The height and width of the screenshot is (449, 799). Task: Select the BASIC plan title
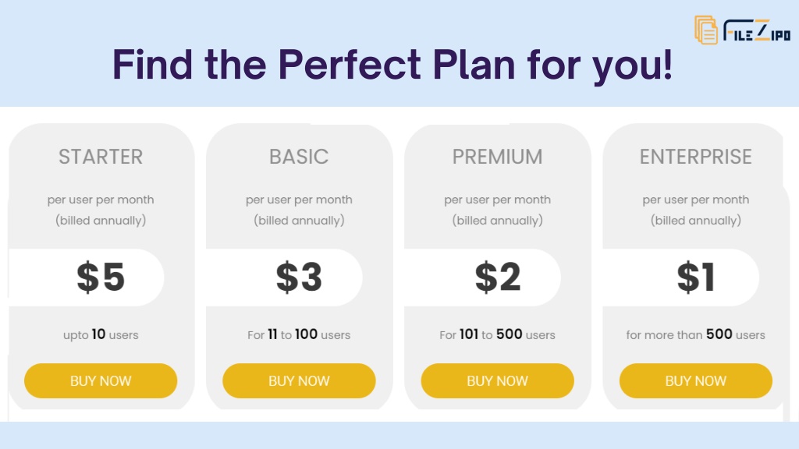click(x=299, y=157)
